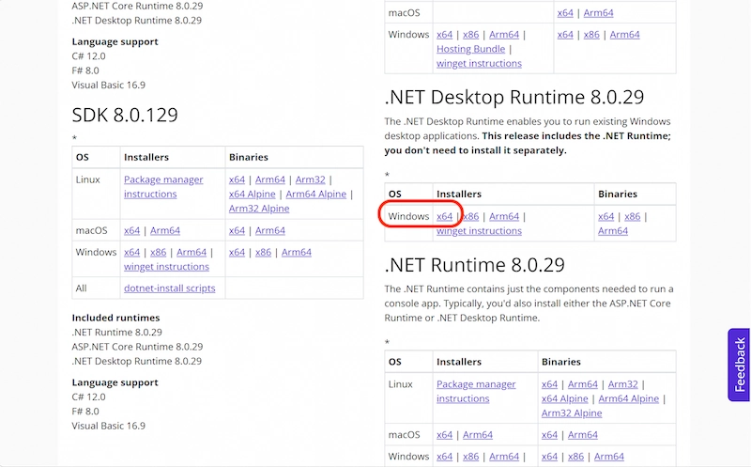Select 'Visual Basic 16.9' under SDK 8.0.129 table
This screenshot has width=751, height=467.
[109, 426]
